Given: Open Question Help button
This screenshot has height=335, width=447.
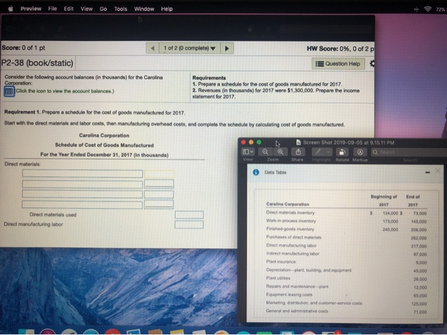Looking at the screenshot, I should [338, 64].
